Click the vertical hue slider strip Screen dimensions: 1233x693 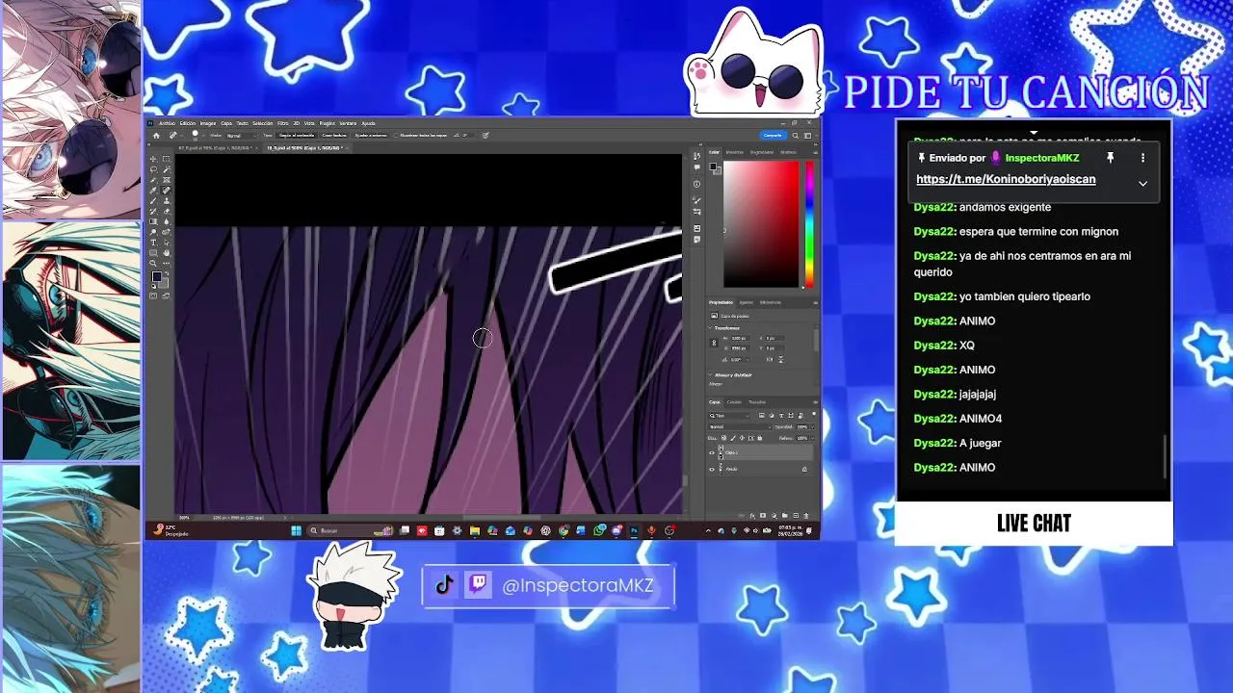809,224
